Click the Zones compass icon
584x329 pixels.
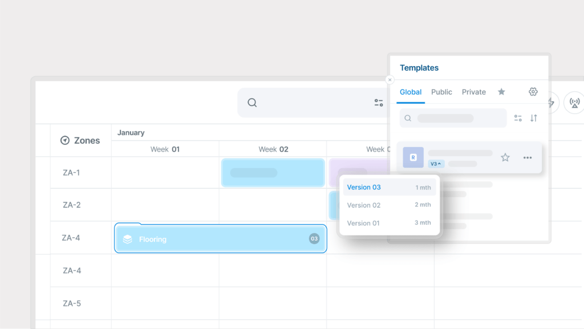pos(65,140)
